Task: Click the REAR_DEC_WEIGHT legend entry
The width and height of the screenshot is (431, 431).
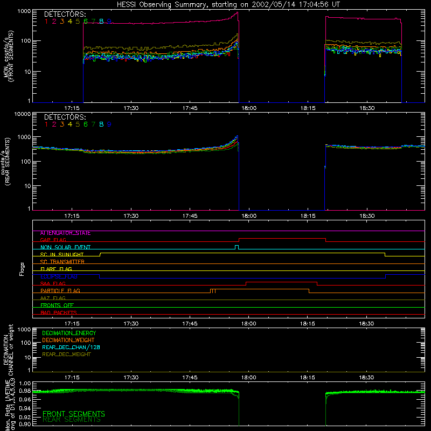Action: (x=66, y=354)
